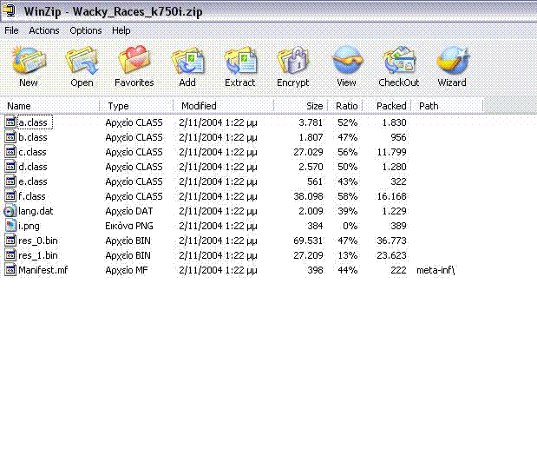537x455 pixels.
Task: Select the a.class file name
Action: click(x=33, y=122)
